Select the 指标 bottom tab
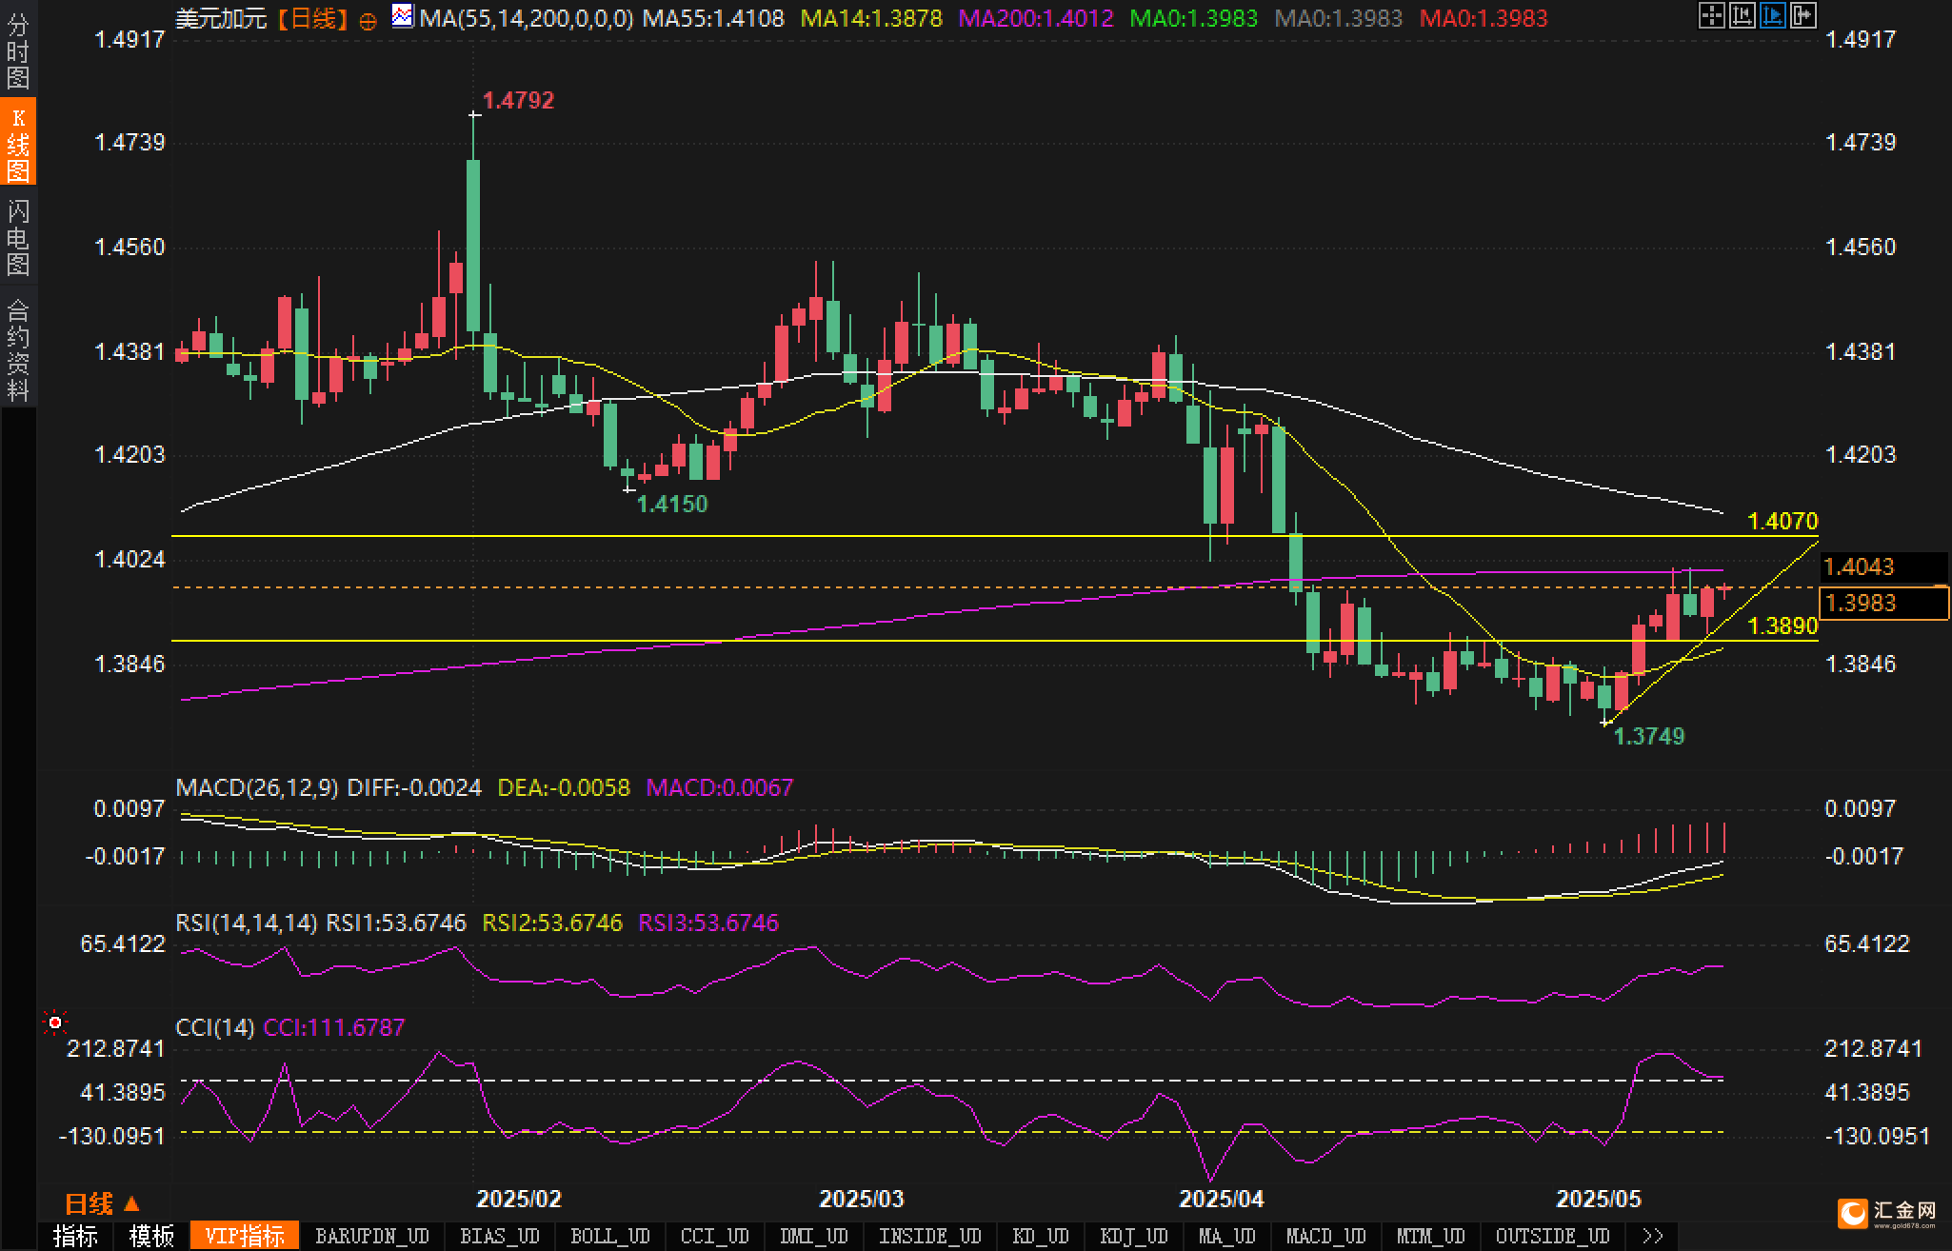This screenshot has height=1251, width=1952. click(75, 1236)
